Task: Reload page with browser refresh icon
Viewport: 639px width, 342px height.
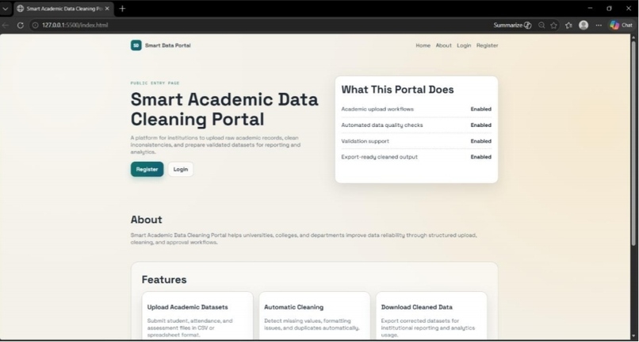Action: (20, 25)
